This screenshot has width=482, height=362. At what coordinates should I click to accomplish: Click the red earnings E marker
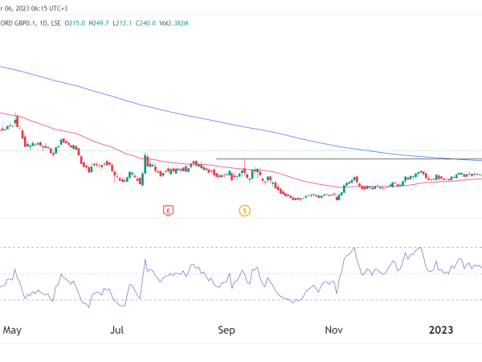168,211
